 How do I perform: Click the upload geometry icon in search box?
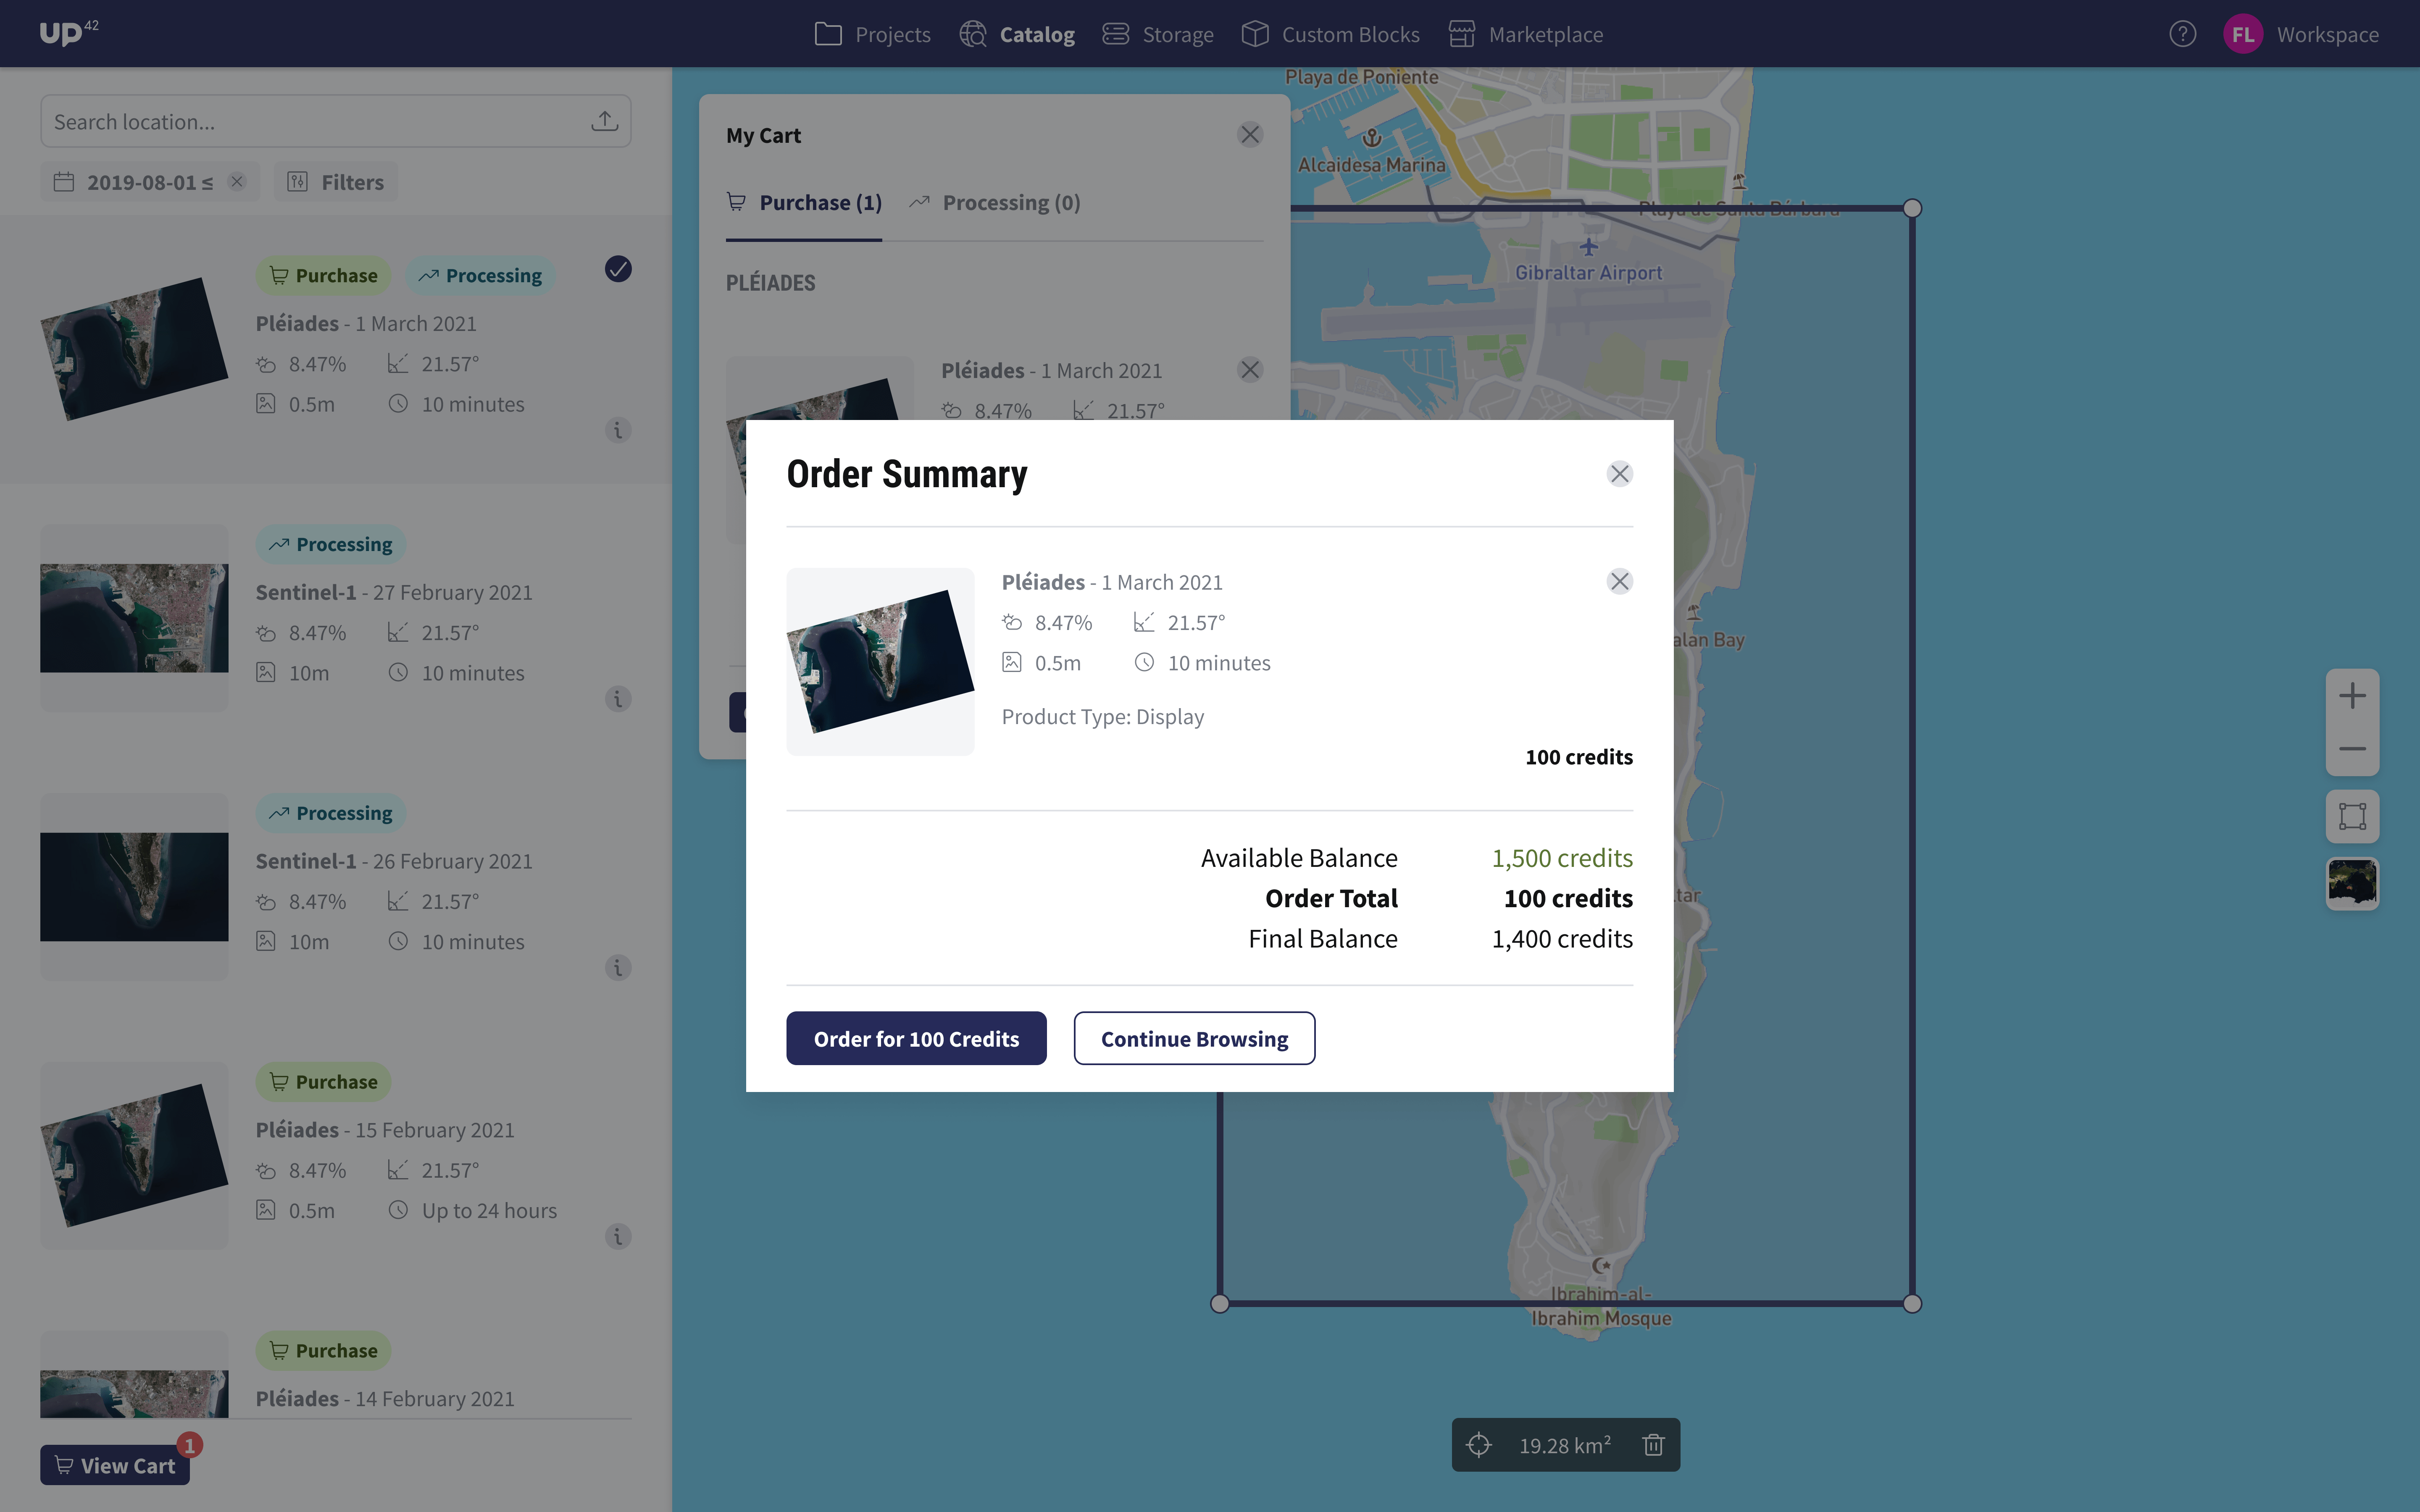pyautogui.click(x=604, y=122)
